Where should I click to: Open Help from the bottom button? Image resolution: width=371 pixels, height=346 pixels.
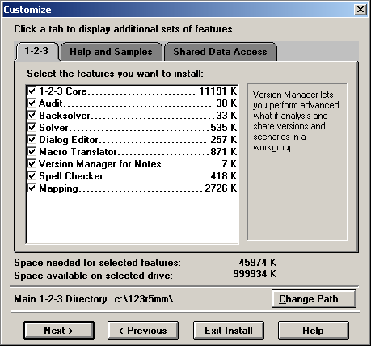(x=314, y=330)
